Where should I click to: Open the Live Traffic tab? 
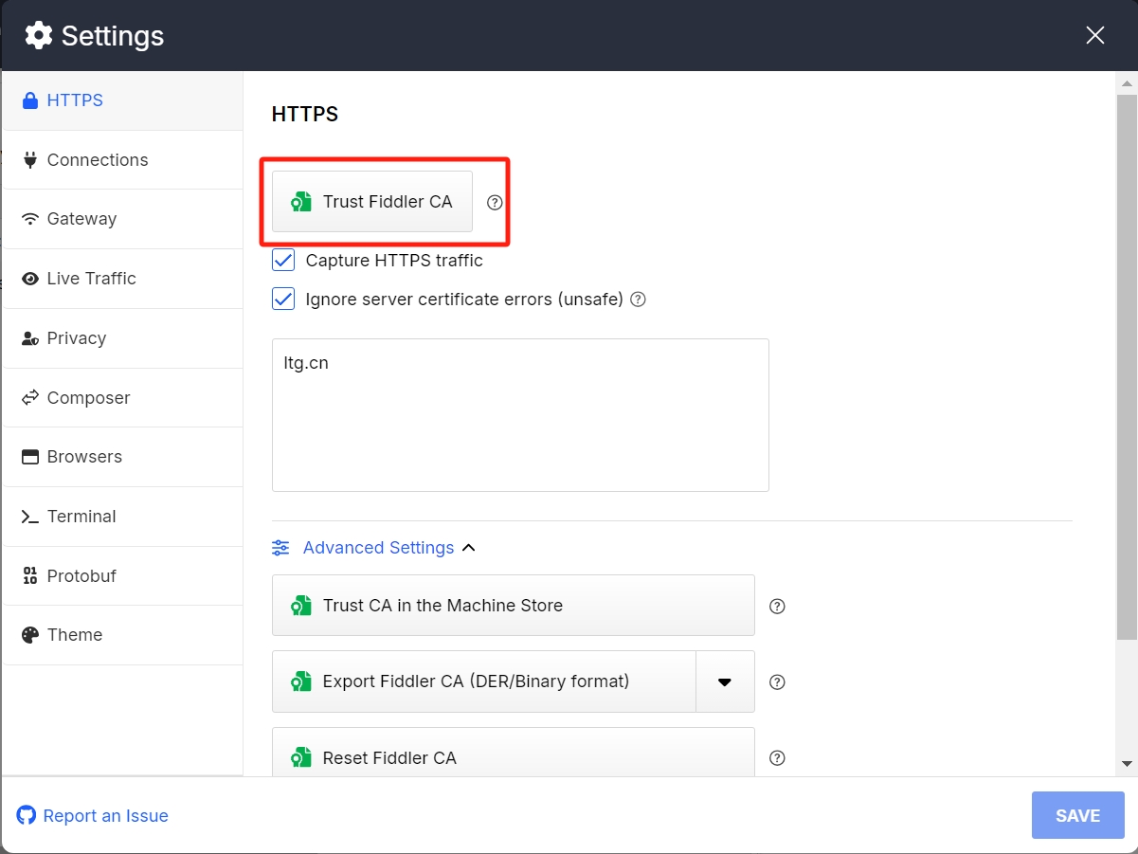122,279
